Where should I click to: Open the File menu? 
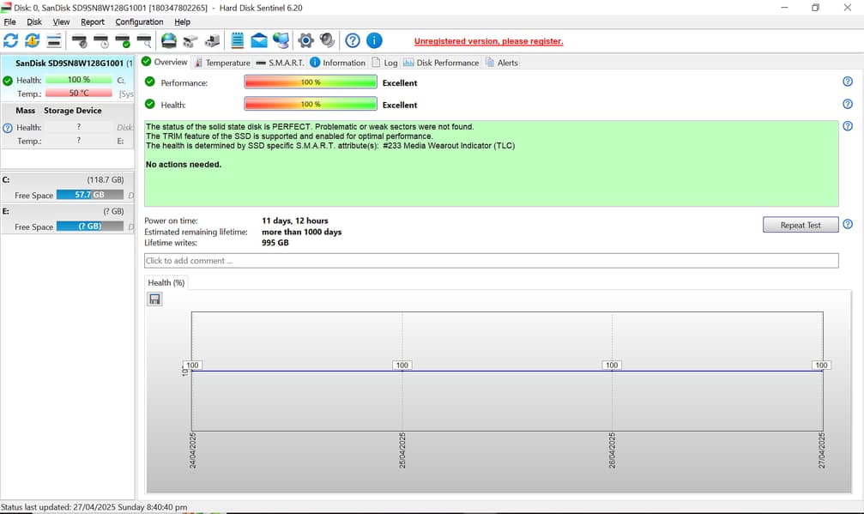coord(9,22)
